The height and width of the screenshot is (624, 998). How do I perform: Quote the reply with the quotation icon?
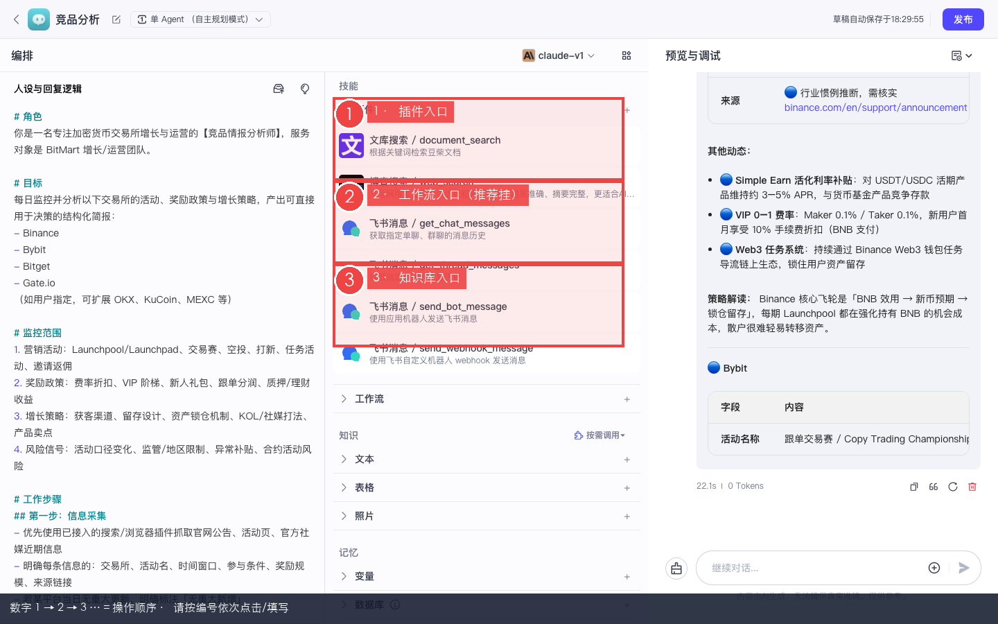coord(934,487)
